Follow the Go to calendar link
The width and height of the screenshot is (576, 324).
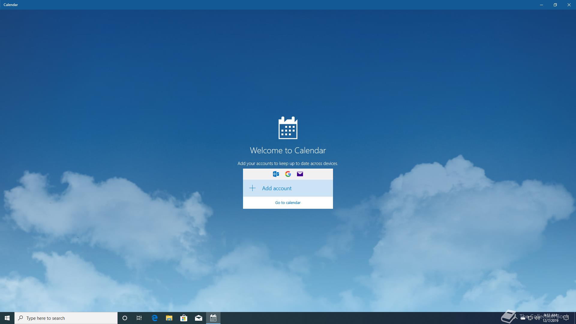tap(287, 202)
